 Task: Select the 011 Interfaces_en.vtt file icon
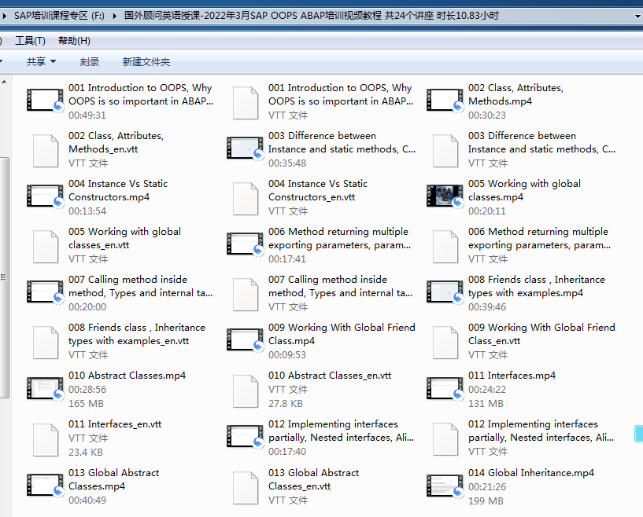coord(46,440)
